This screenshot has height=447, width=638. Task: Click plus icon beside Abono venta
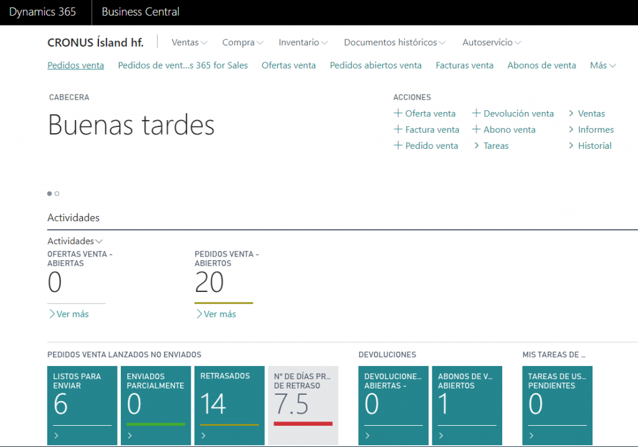pyautogui.click(x=476, y=129)
